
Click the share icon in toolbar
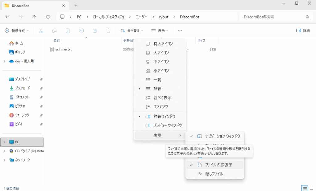coord(95,31)
